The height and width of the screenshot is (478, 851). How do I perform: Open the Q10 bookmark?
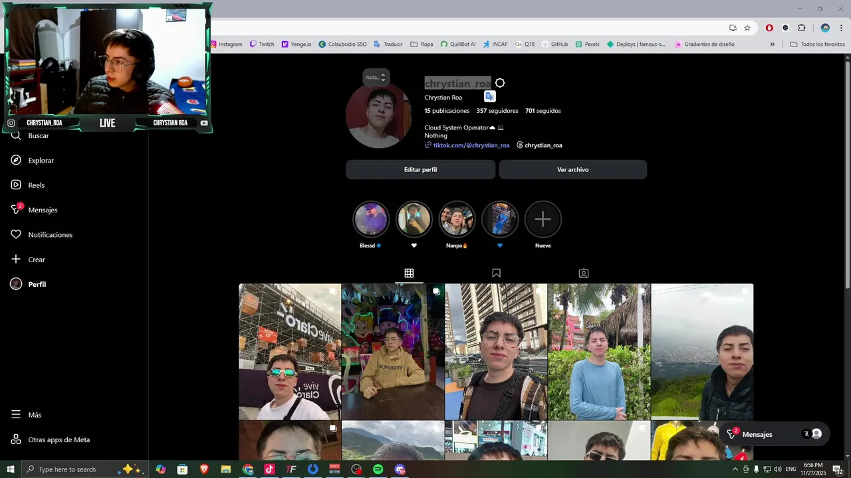(525, 44)
